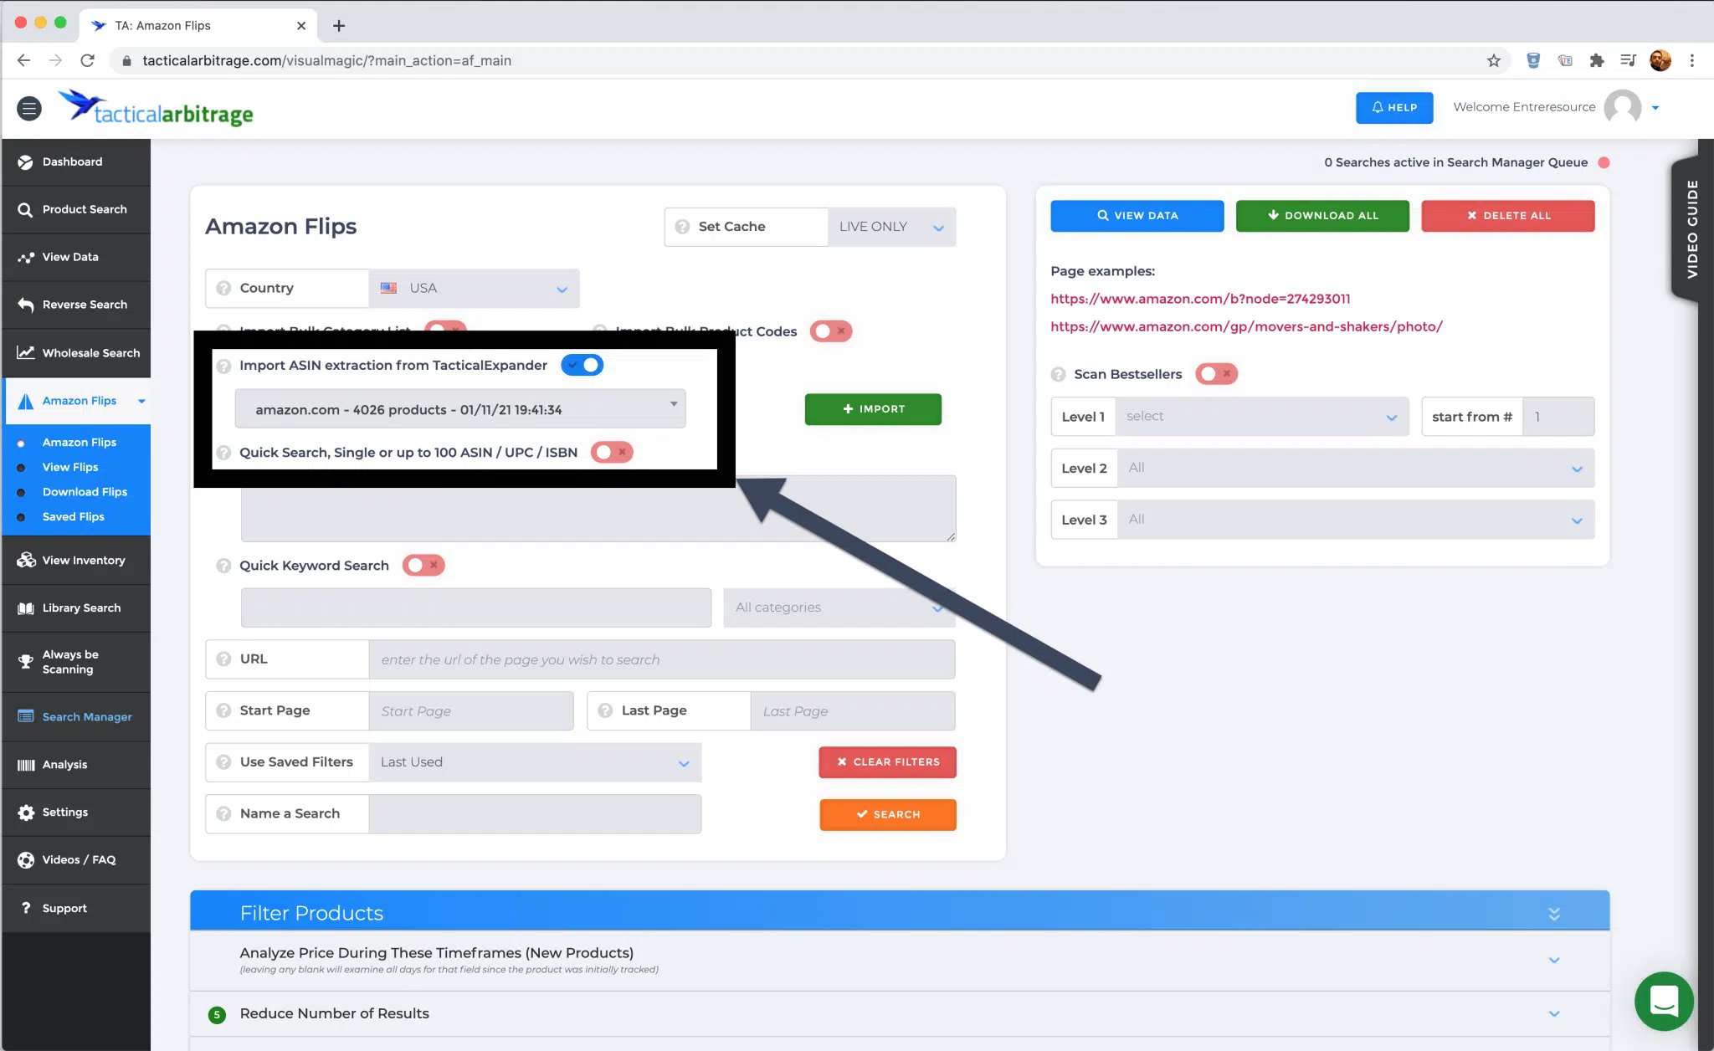Open the amazon.com products import list dropdown
Viewport: 1714px width, 1051px height.
[x=460, y=408]
